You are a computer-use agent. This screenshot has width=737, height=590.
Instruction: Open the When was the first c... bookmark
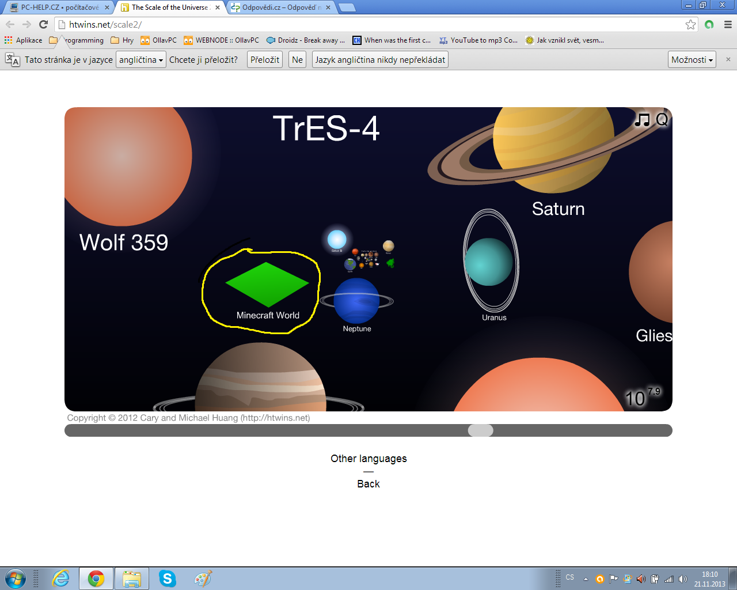point(392,40)
